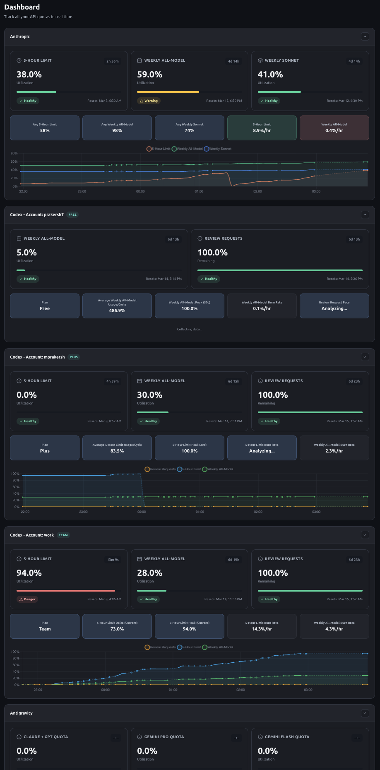The height and width of the screenshot is (770, 380).
Task: Click the 5-Hour Limit 8.9%/hr burn rate tile
Action: pyautogui.click(x=262, y=128)
